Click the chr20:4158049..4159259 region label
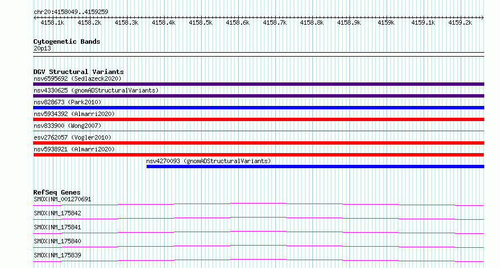Image resolution: width=500 pixels, height=268 pixels. pyautogui.click(x=71, y=12)
